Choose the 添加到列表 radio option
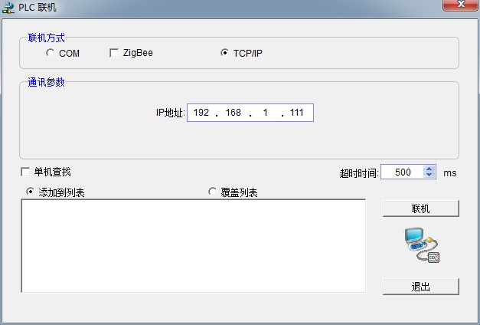This screenshot has height=325, width=480. (31, 192)
